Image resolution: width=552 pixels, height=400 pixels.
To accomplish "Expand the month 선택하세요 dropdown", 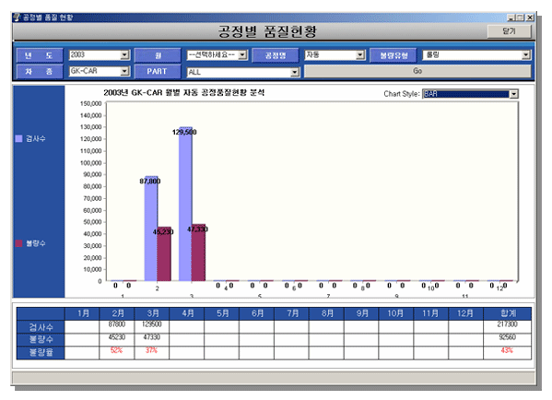I will pyautogui.click(x=242, y=55).
